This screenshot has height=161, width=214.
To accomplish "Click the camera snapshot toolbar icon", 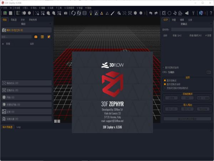I will (x=66, y=13).
